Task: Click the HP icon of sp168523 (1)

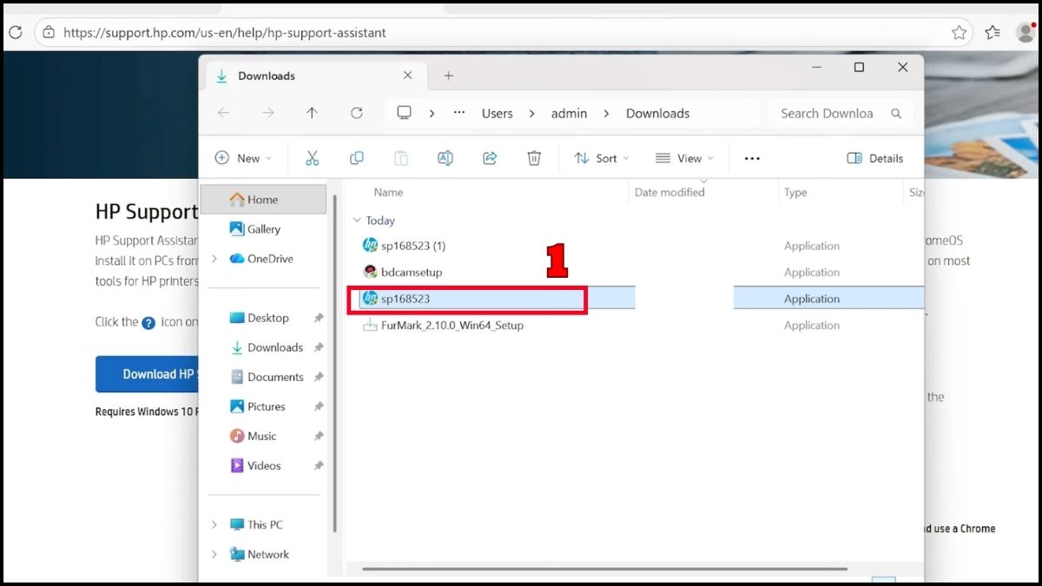Action: [370, 246]
